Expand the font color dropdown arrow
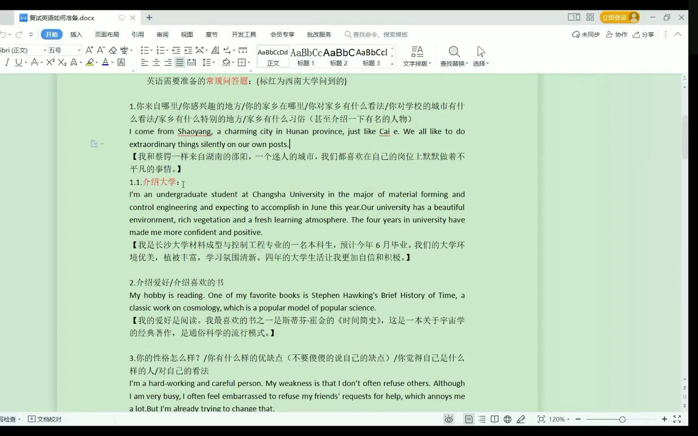Screen dimensions: 698x436 [x=112, y=63]
